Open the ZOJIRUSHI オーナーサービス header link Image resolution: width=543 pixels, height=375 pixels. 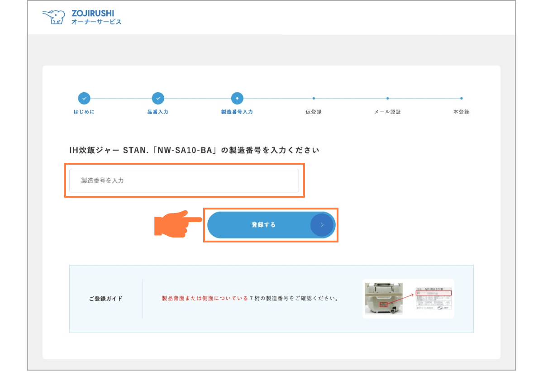[x=82, y=17]
